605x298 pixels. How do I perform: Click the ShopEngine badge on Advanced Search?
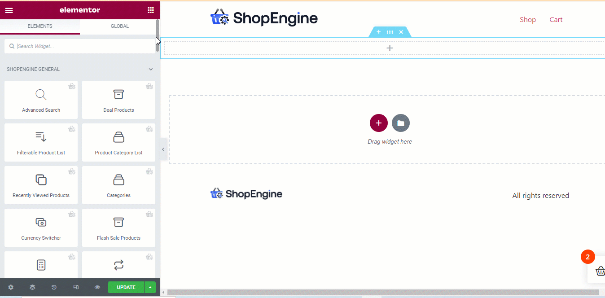72,86
